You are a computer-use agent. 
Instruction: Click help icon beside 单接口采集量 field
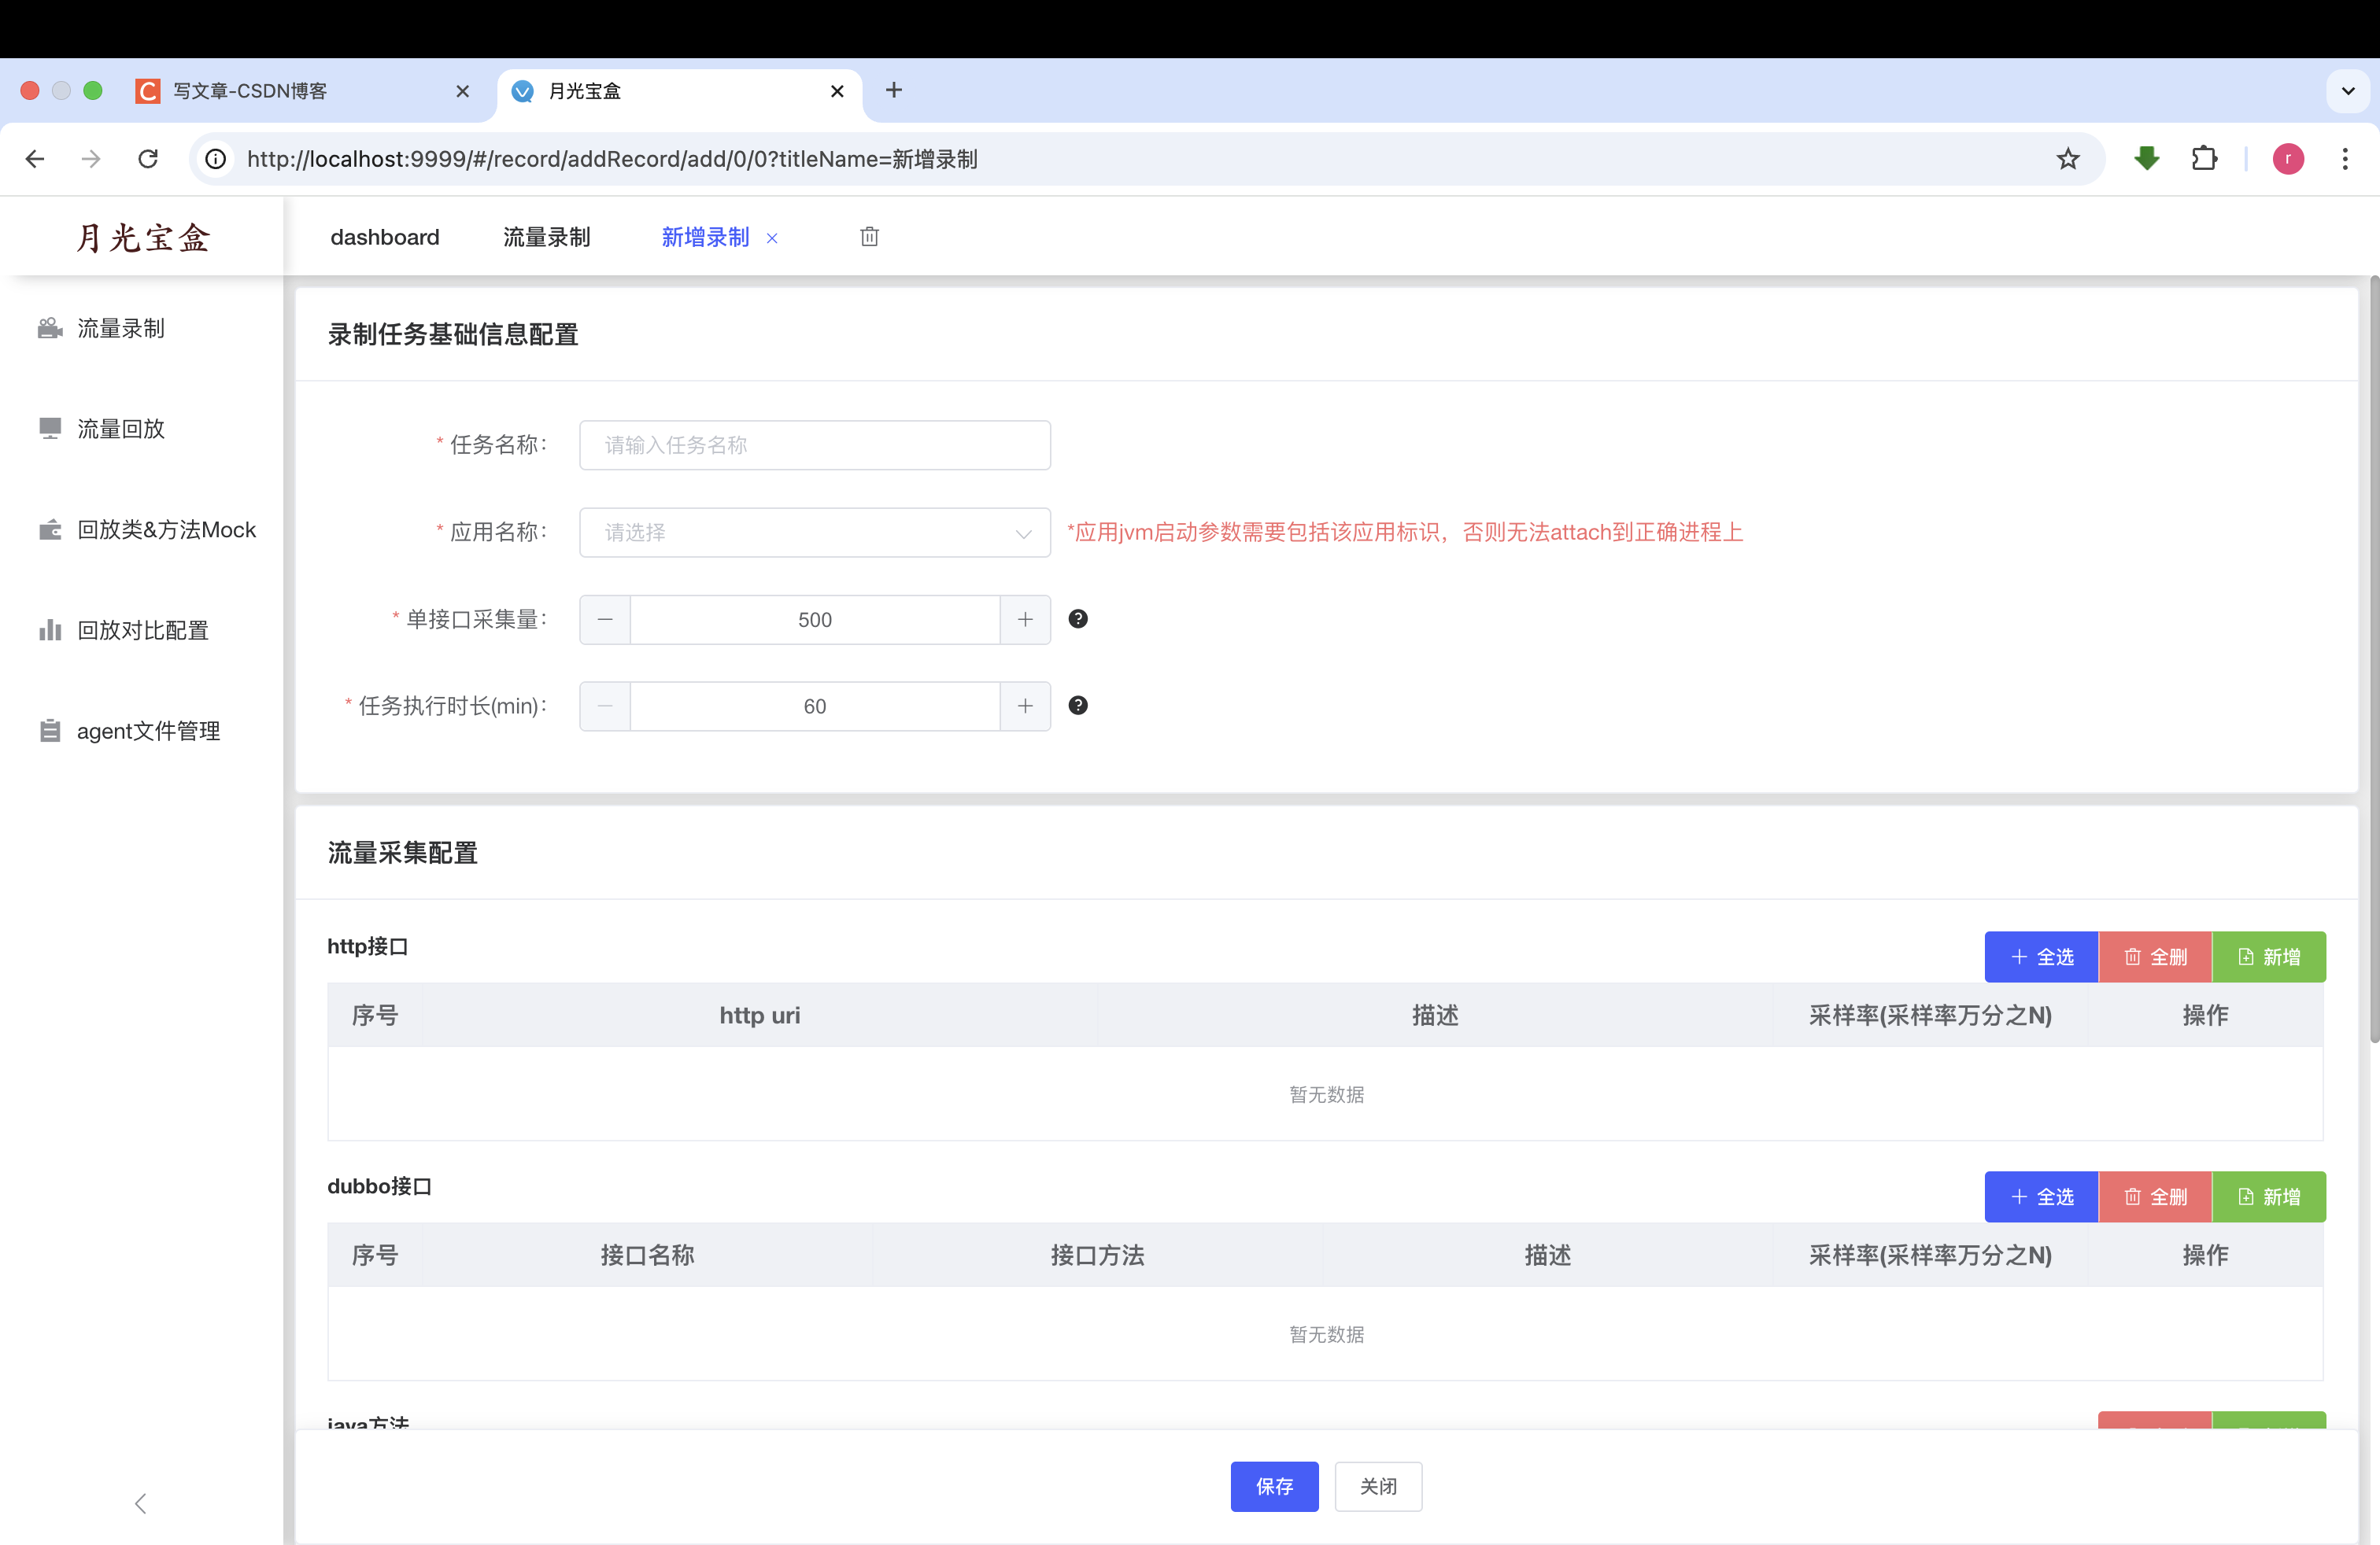click(x=1078, y=618)
